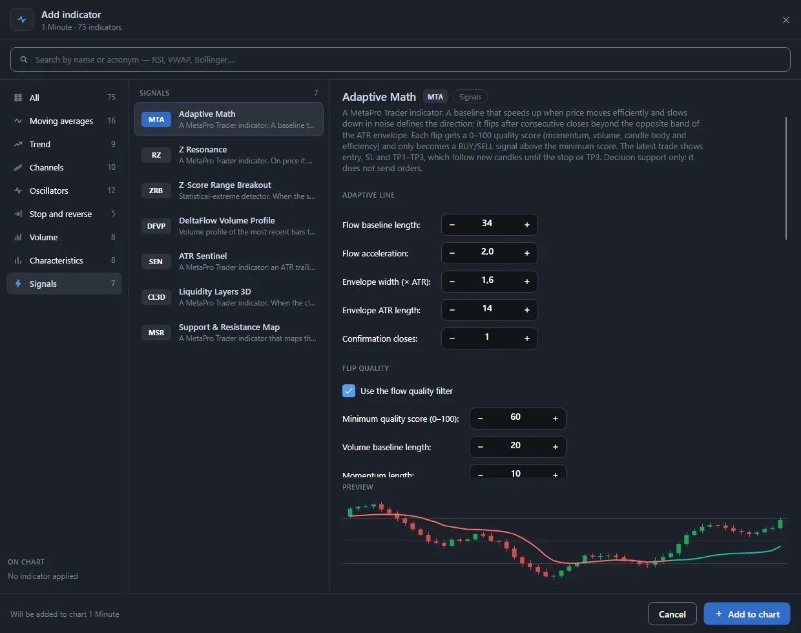Select Support & Resistance Map indicator
Viewport: 801px width, 633px height.
[x=229, y=333]
